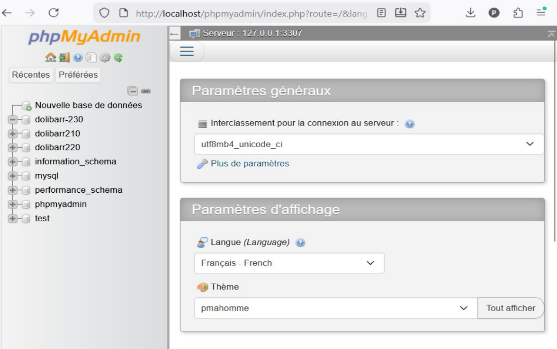Open the Français - French language dropdown
The height and width of the screenshot is (349, 557).
[289, 263]
